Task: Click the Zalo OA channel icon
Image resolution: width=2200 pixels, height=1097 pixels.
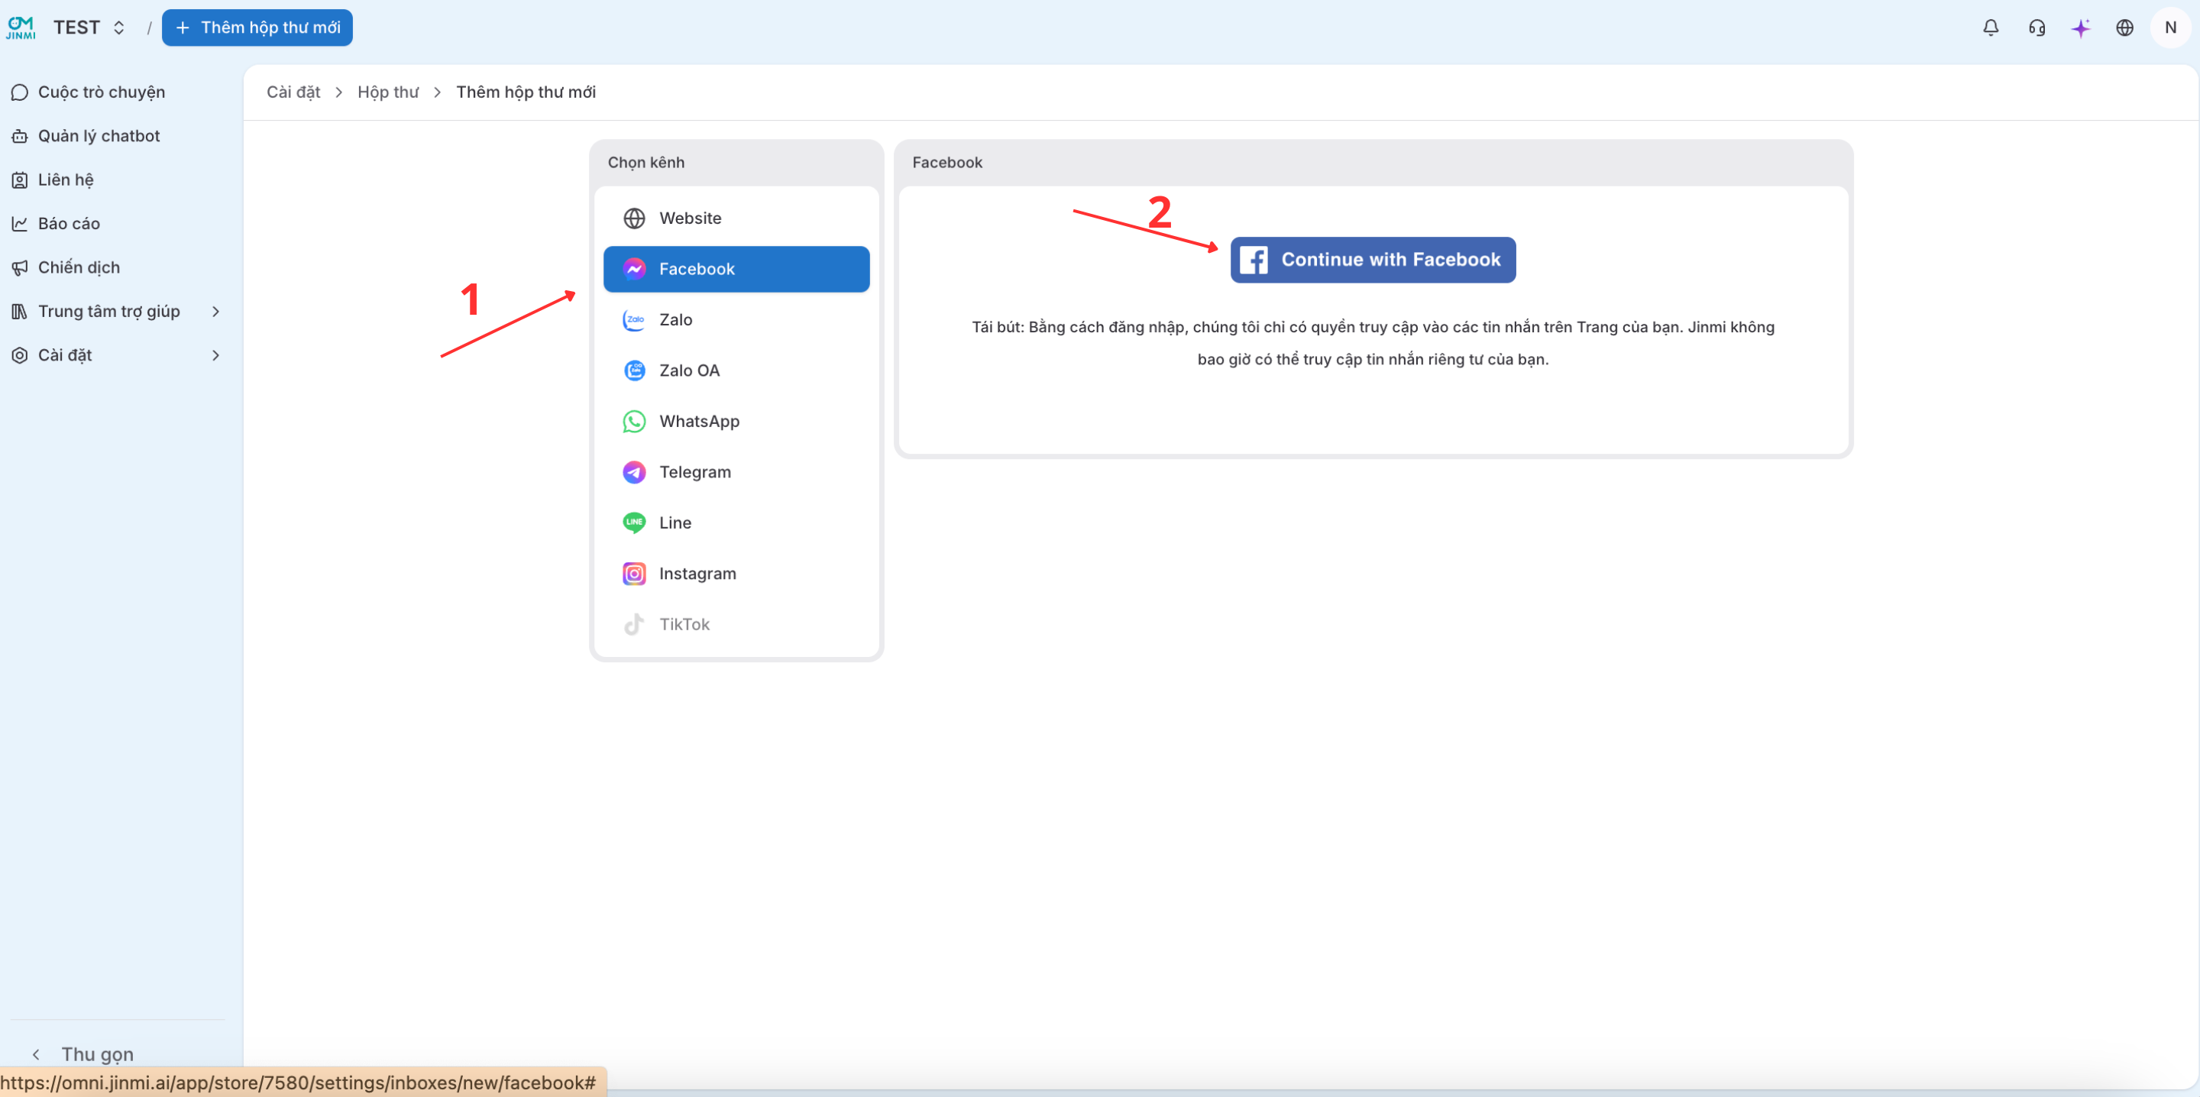Action: click(634, 370)
